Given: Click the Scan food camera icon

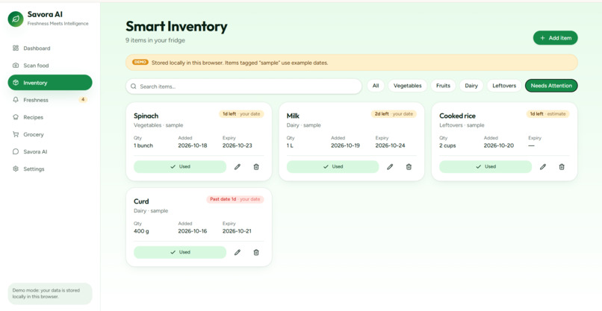Looking at the screenshot, I should point(16,66).
